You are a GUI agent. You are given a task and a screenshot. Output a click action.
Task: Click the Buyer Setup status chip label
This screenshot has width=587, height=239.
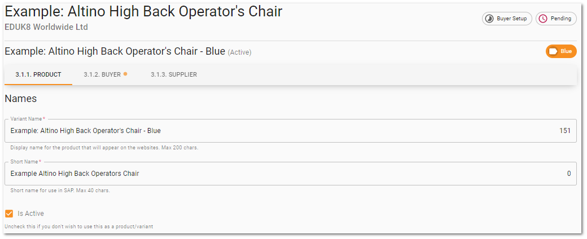[511, 19]
